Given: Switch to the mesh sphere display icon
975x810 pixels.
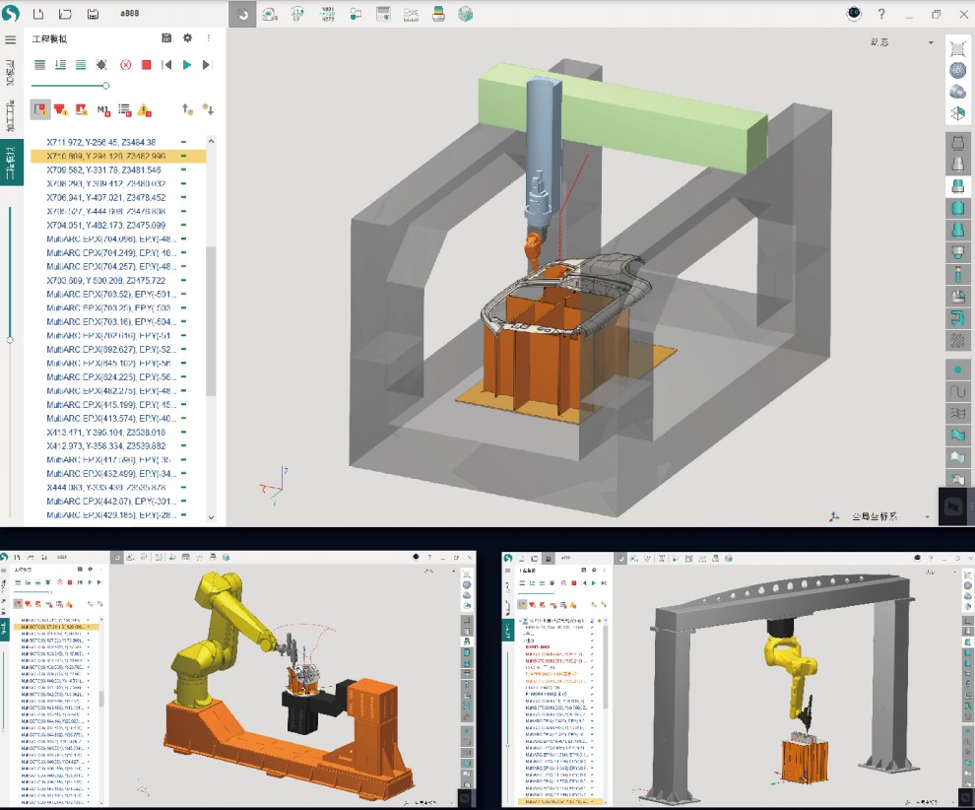Looking at the screenshot, I should point(957,70).
